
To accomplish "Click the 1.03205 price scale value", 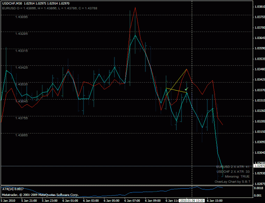I will click(x=259, y=122).
